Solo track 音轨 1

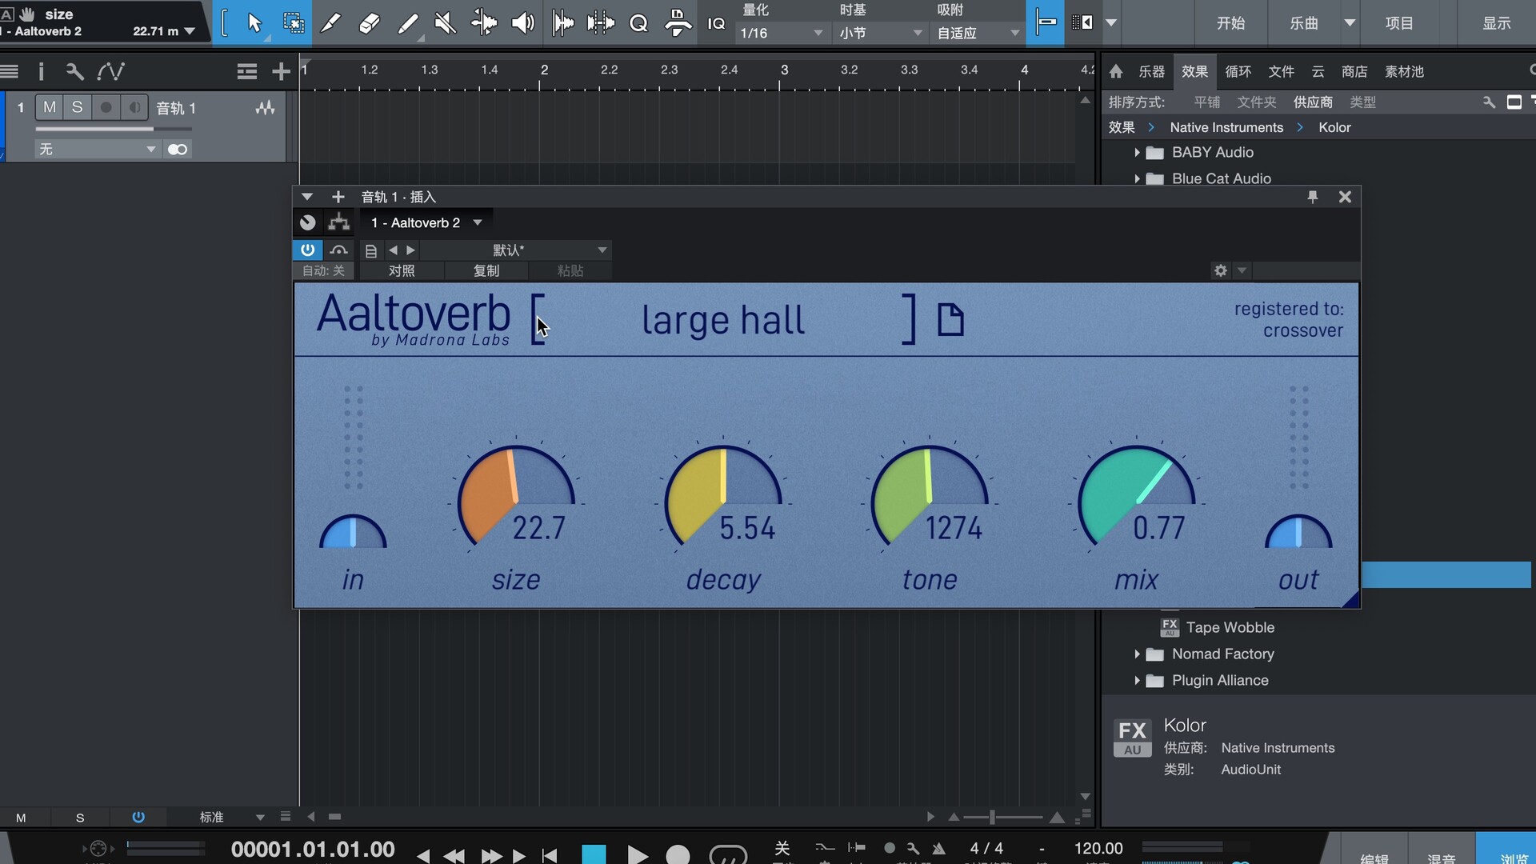click(x=77, y=107)
